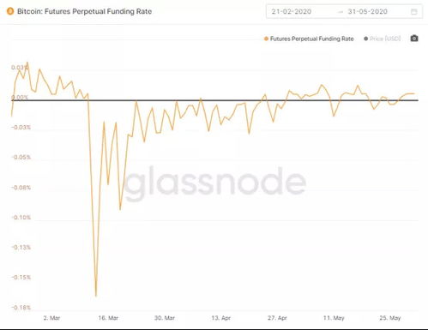Select the 16. Mar x-axis label
428x330 pixels.
(x=108, y=318)
